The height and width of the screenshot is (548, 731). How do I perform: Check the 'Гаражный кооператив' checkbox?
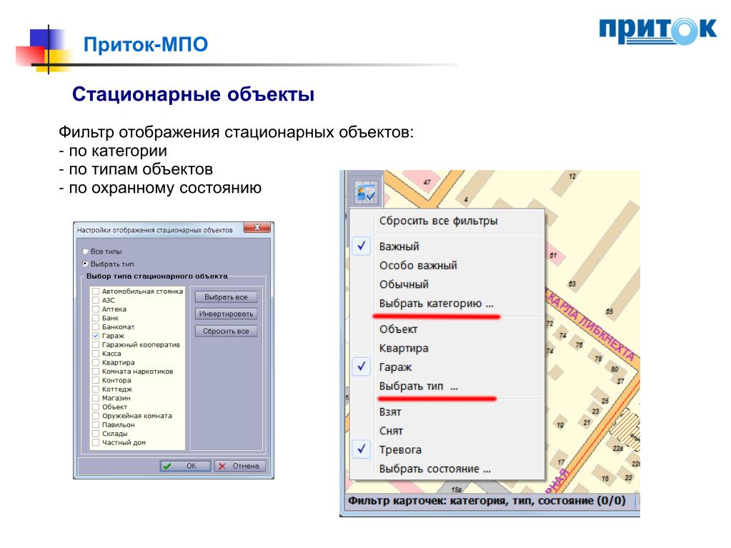coord(96,345)
